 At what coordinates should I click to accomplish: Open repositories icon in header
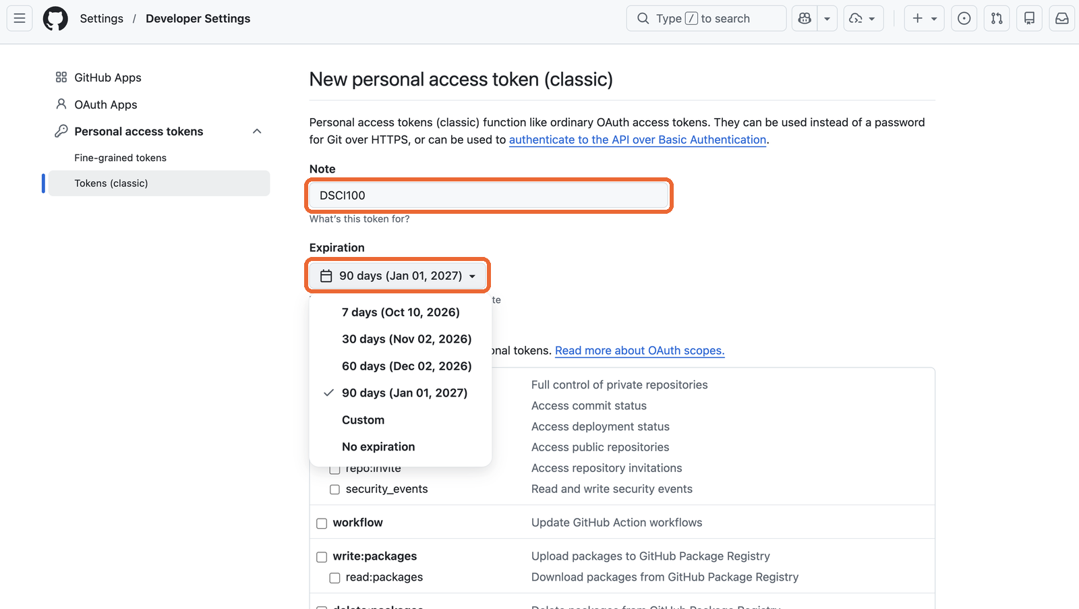coord(1029,18)
